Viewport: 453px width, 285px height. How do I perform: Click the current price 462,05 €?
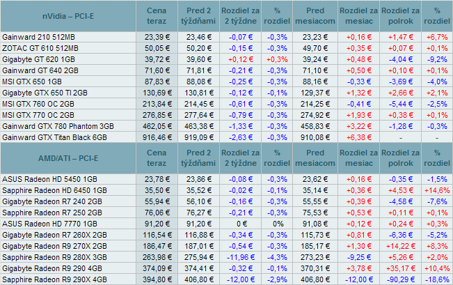coord(157,126)
